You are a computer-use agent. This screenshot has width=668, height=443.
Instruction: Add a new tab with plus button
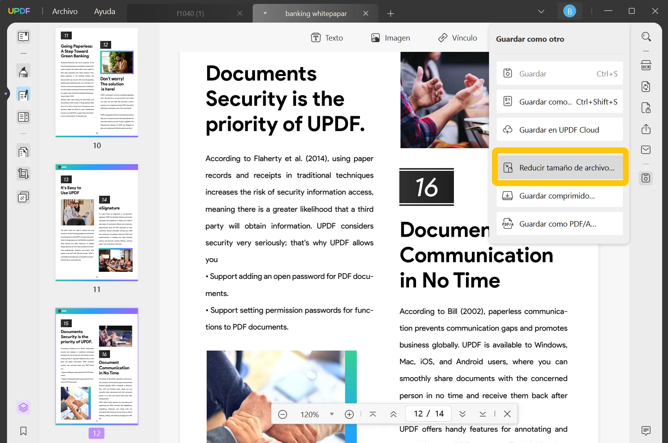(390, 14)
